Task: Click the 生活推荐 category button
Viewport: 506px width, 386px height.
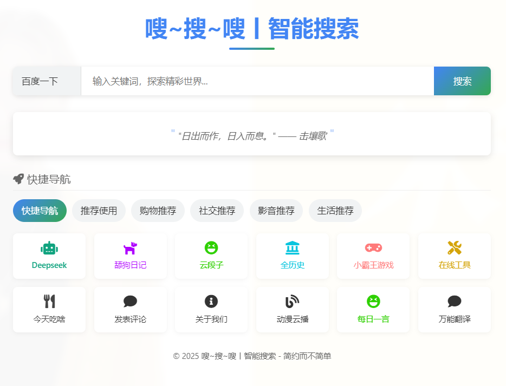Action: (335, 211)
